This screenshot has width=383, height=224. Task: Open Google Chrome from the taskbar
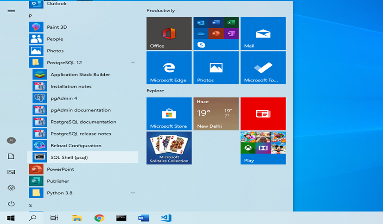[x=99, y=218]
